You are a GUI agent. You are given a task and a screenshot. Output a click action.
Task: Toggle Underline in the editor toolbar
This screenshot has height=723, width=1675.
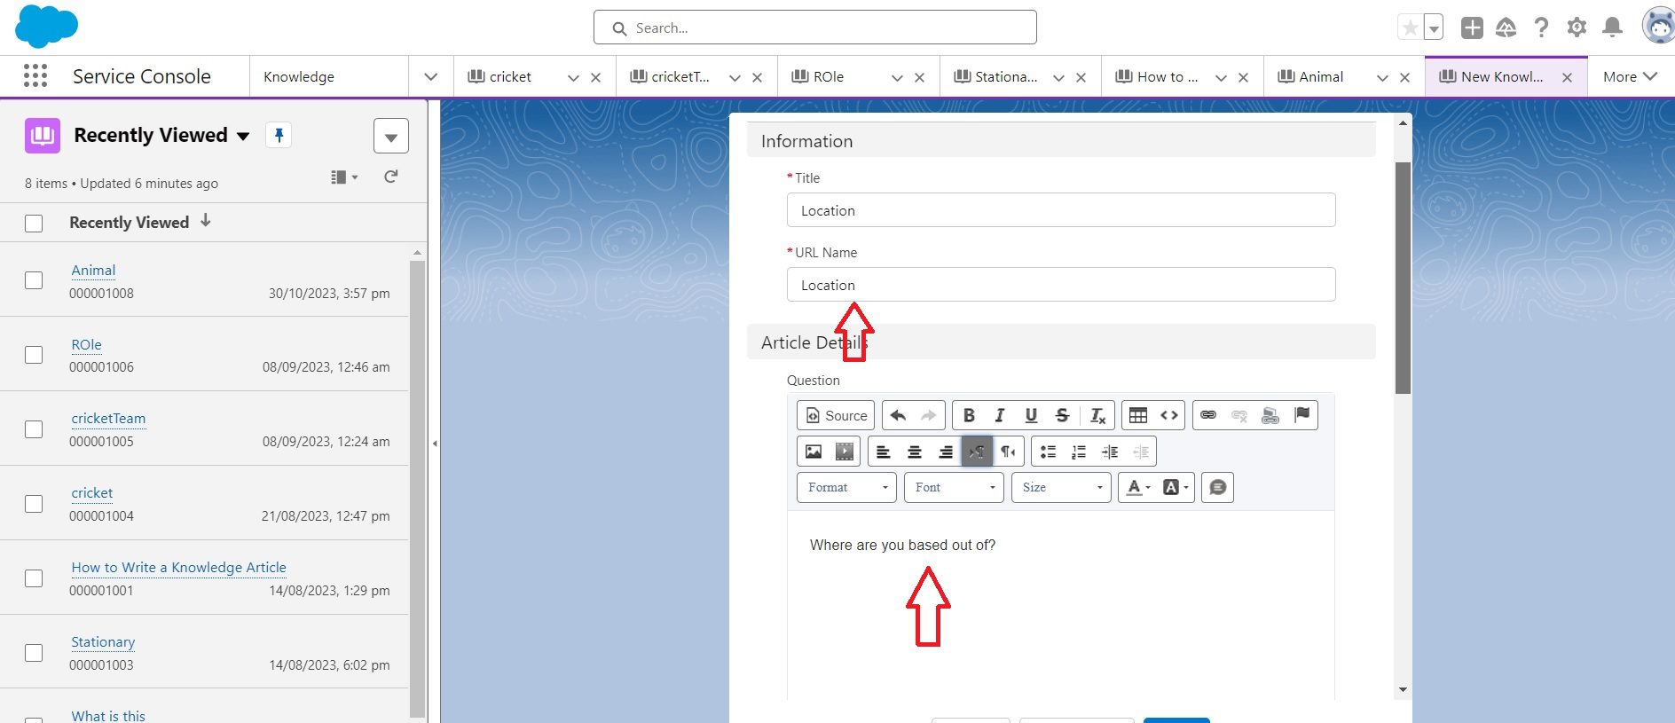(x=1031, y=415)
